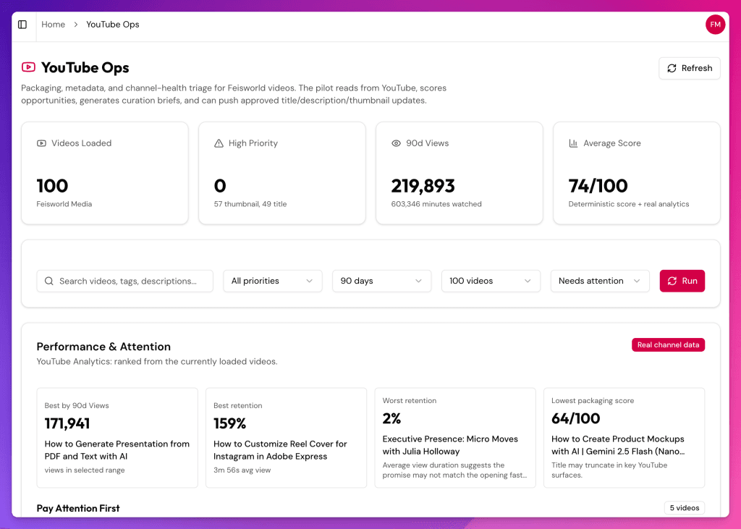Open the 100 videos dropdown
Screen dimensions: 741x529
tap(491, 281)
